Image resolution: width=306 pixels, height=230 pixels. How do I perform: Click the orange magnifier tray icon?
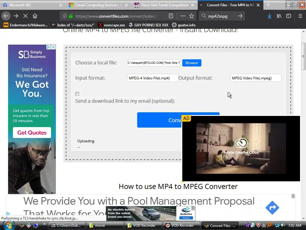click(x=269, y=225)
